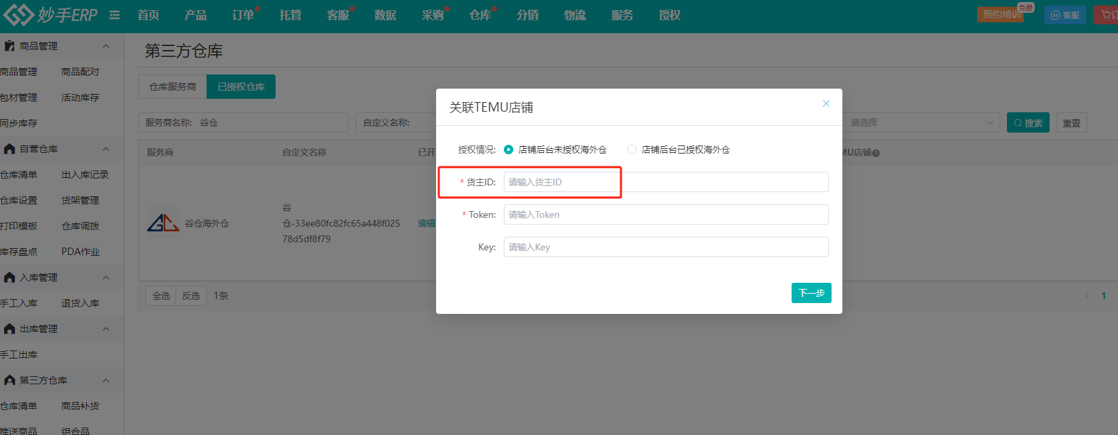Screen dimensions: 1118x435
Task: Open 活动库存 in sidebar
Action: [80, 97]
